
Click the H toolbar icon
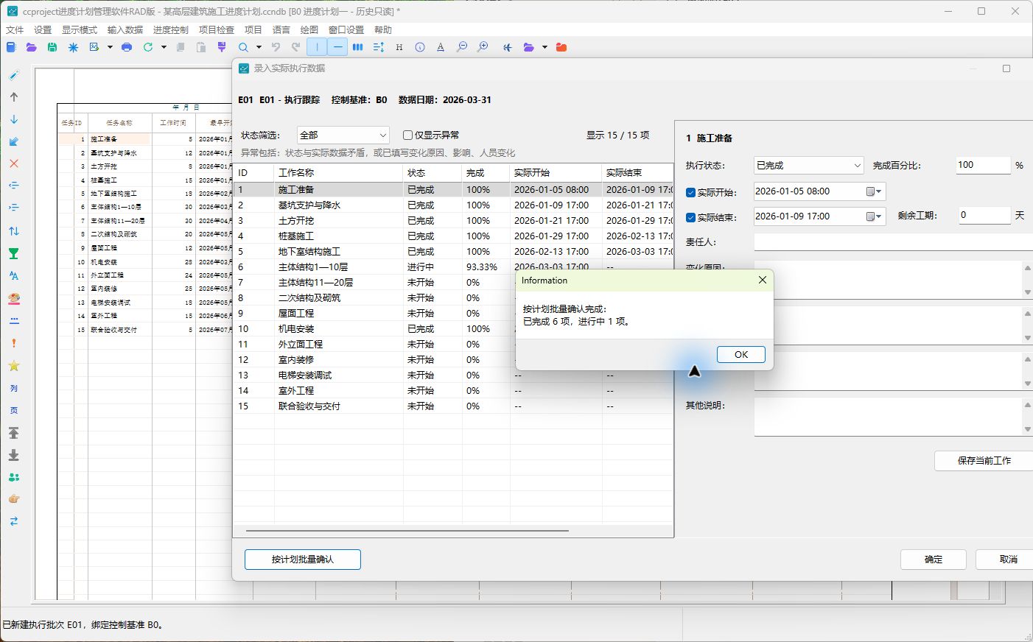click(x=399, y=47)
